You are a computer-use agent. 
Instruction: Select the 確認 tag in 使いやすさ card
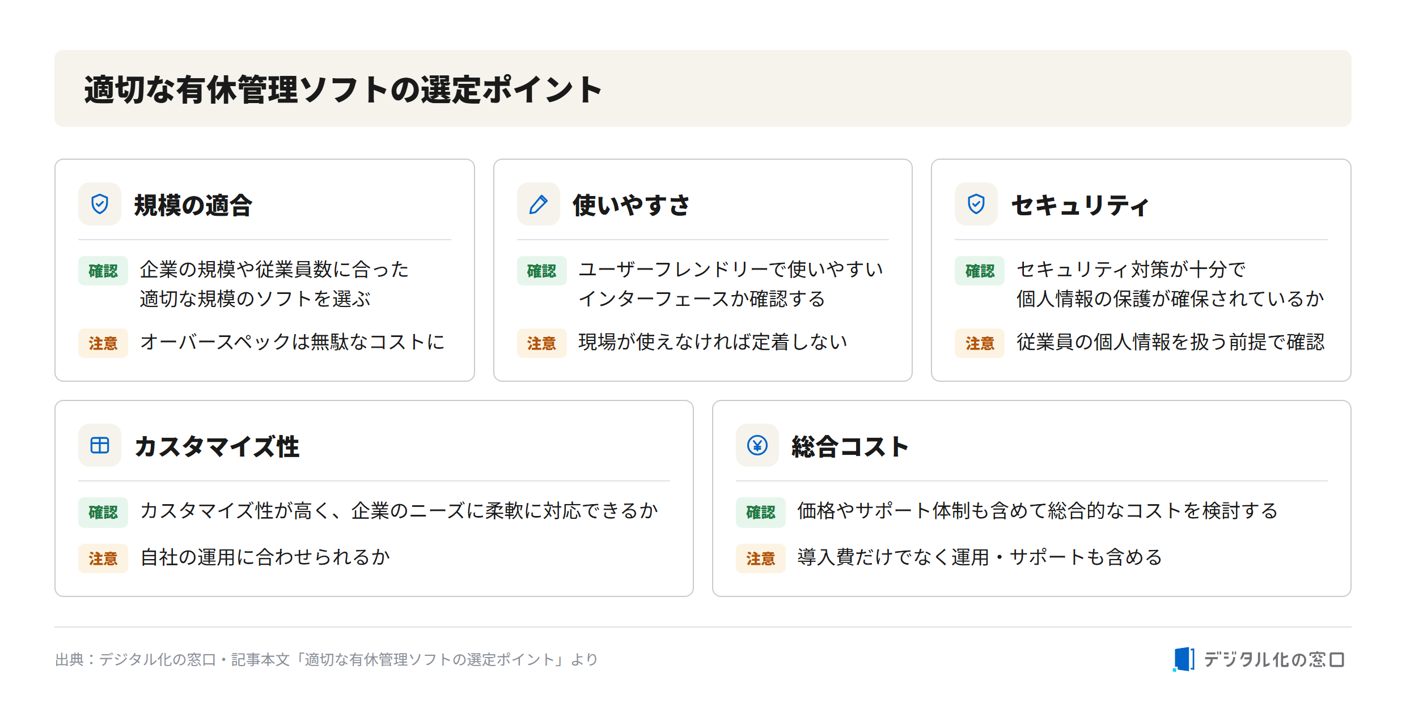tap(541, 271)
